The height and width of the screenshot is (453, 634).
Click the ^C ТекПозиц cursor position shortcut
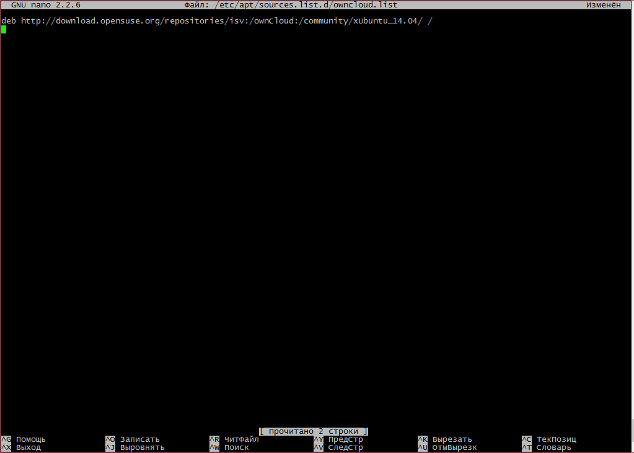[x=549, y=439]
